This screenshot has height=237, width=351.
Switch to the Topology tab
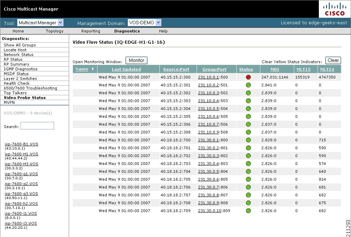coord(54,31)
